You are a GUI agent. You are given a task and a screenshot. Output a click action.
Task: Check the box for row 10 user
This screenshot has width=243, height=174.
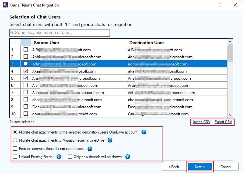(x=26, y=113)
